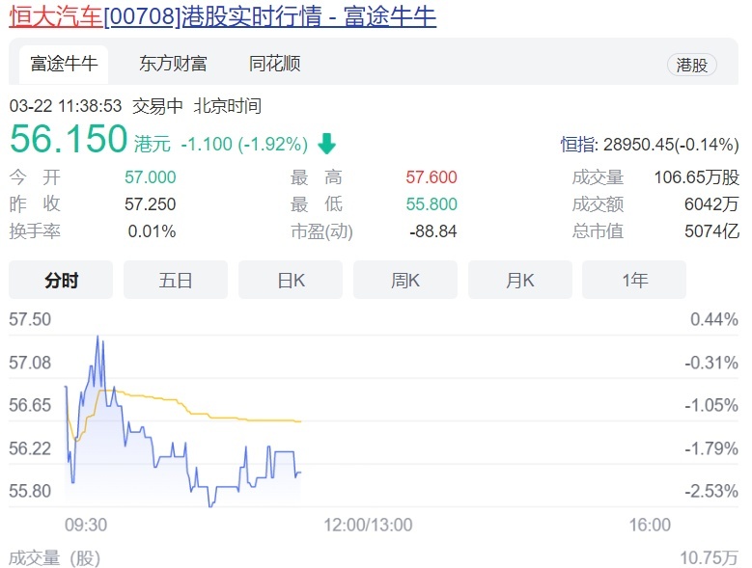Click the 换手率 value 0.01%

point(152,231)
